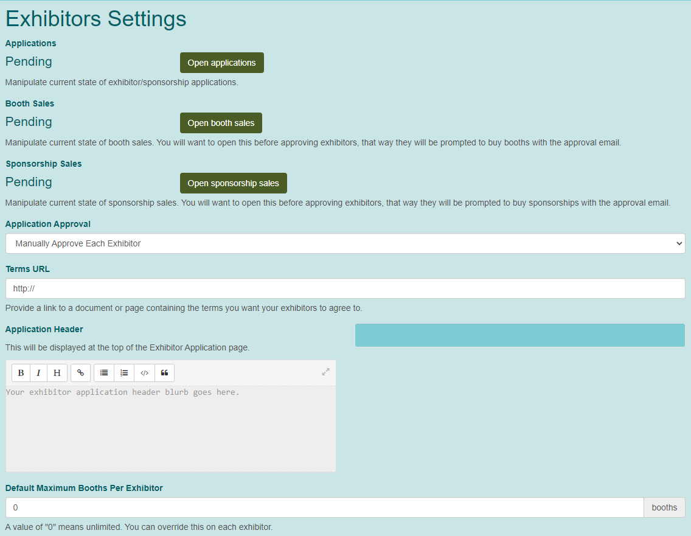This screenshot has width=691, height=536.
Task: Click the 'A value of "0" means unlimited' help text
Action: (139, 527)
